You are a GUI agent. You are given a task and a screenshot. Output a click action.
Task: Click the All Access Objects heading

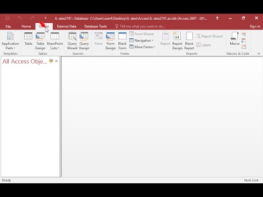[x=25, y=61]
